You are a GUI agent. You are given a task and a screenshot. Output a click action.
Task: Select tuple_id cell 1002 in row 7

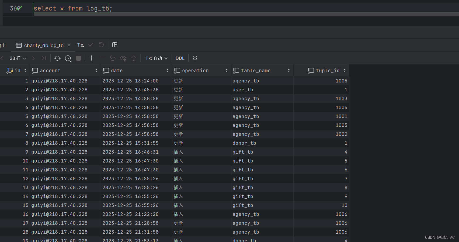(x=321, y=134)
